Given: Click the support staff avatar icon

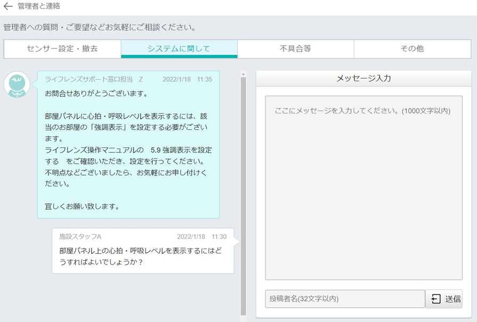Looking at the screenshot, I should pos(17,85).
